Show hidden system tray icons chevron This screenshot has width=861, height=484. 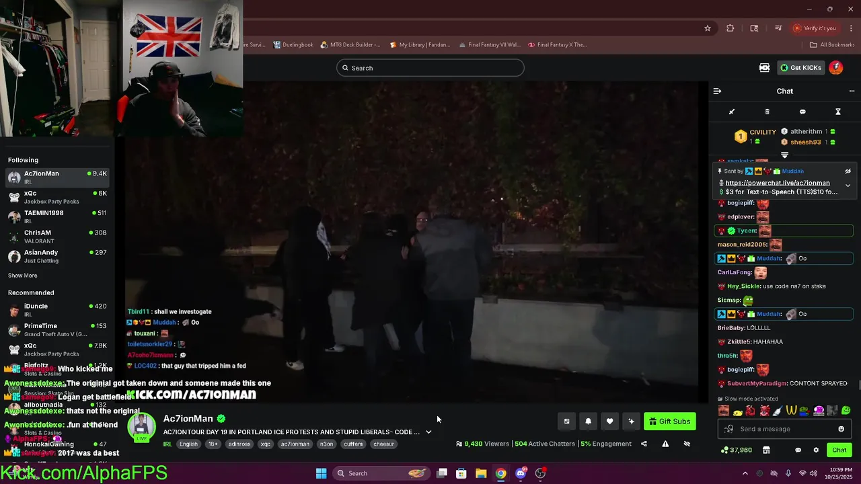pyautogui.click(x=745, y=473)
